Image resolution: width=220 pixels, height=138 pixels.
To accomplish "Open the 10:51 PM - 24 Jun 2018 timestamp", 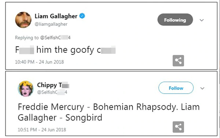I will click(x=42, y=130).
